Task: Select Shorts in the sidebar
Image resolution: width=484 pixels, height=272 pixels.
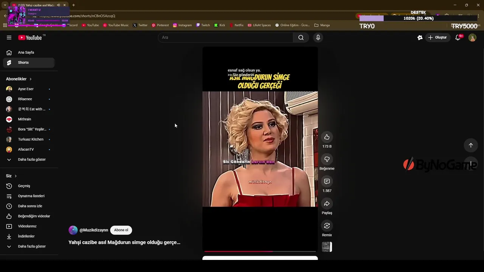Action: coord(29,63)
